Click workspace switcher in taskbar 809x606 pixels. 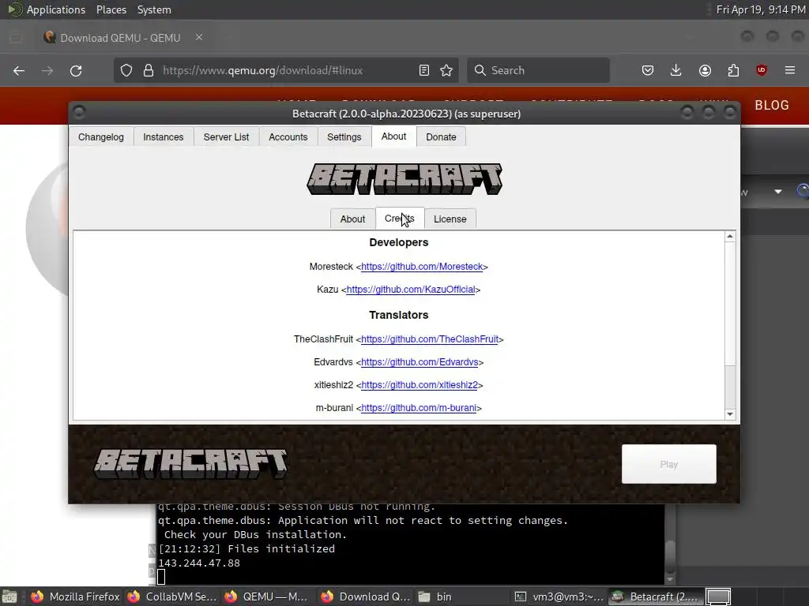pyautogui.click(x=718, y=597)
